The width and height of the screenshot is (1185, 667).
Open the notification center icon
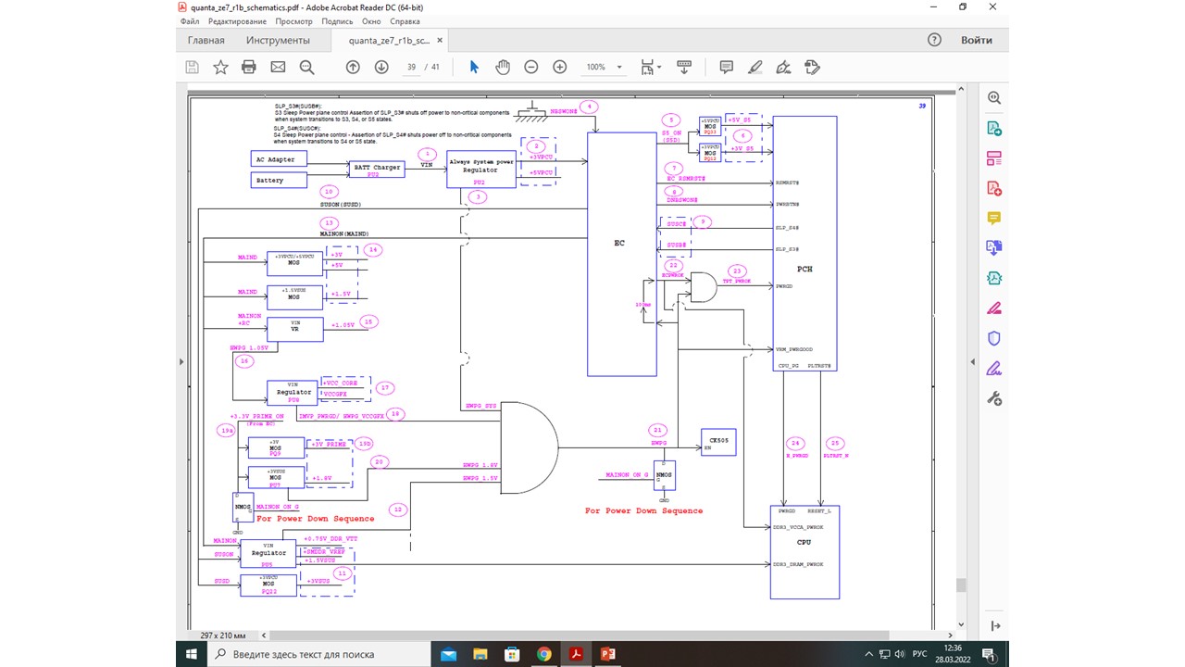coord(991,654)
